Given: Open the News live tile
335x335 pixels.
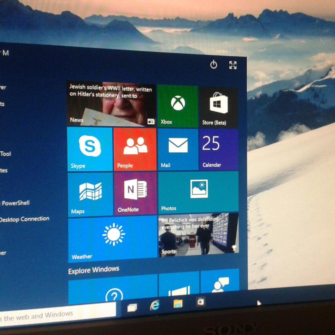Looking at the screenshot, I should point(111,104).
